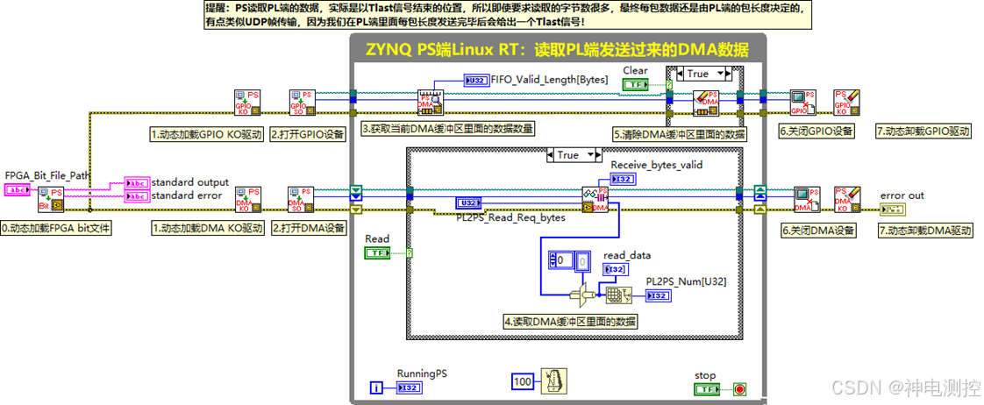This screenshot has height=405, width=984.
Task: Click the right shift register up arrow
Action: click(x=759, y=191)
